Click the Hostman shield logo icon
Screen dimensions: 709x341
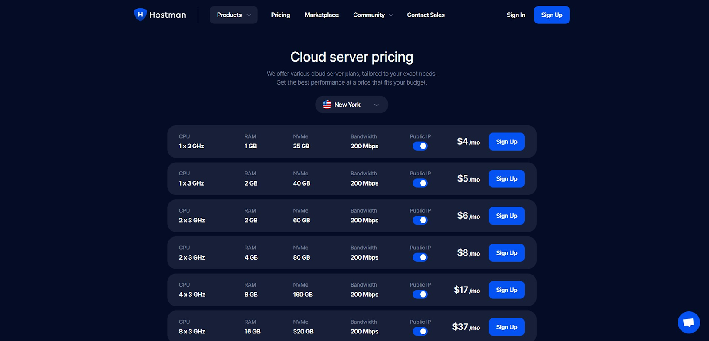[x=140, y=15]
